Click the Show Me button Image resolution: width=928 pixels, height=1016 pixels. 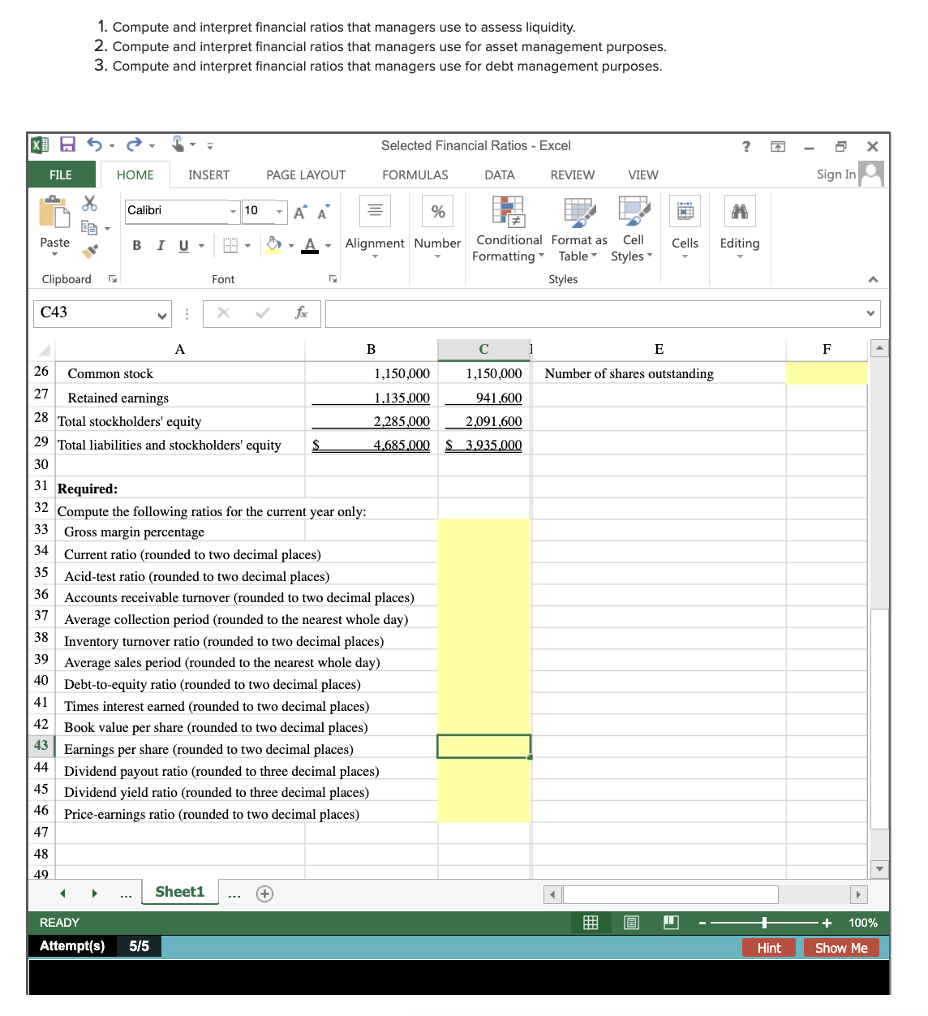coord(841,948)
